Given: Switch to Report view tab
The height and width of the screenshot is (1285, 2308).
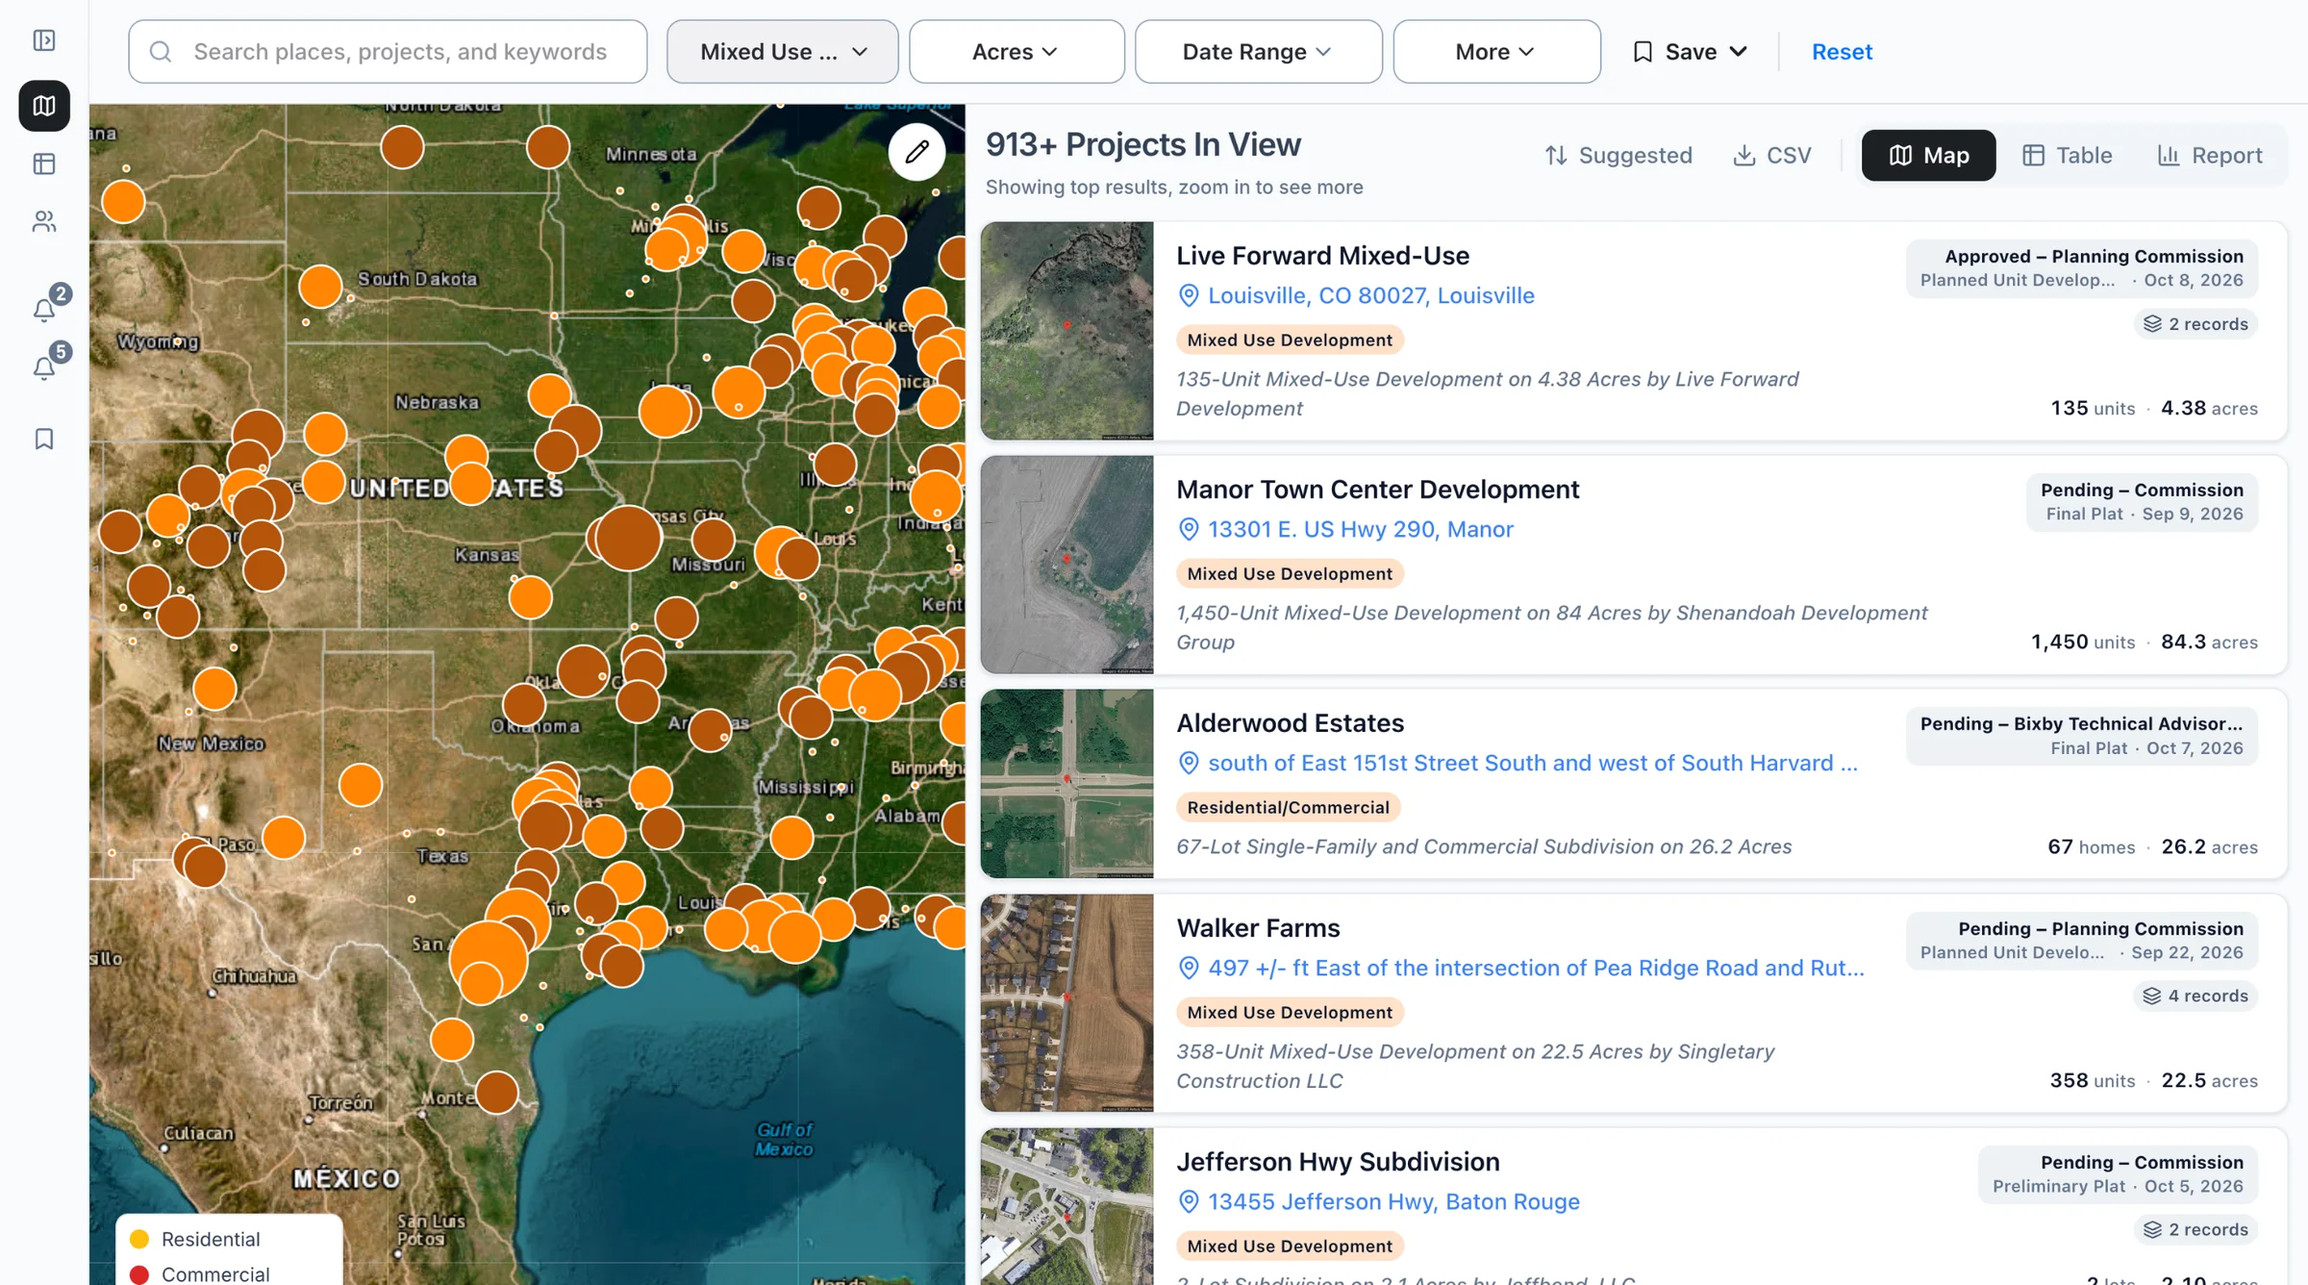Looking at the screenshot, I should coord(2209,155).
